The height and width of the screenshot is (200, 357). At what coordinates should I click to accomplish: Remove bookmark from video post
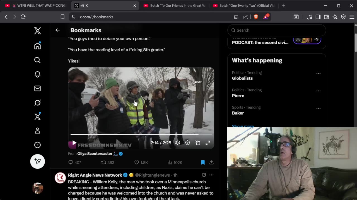pyautogui.click(x=203, y=162)
